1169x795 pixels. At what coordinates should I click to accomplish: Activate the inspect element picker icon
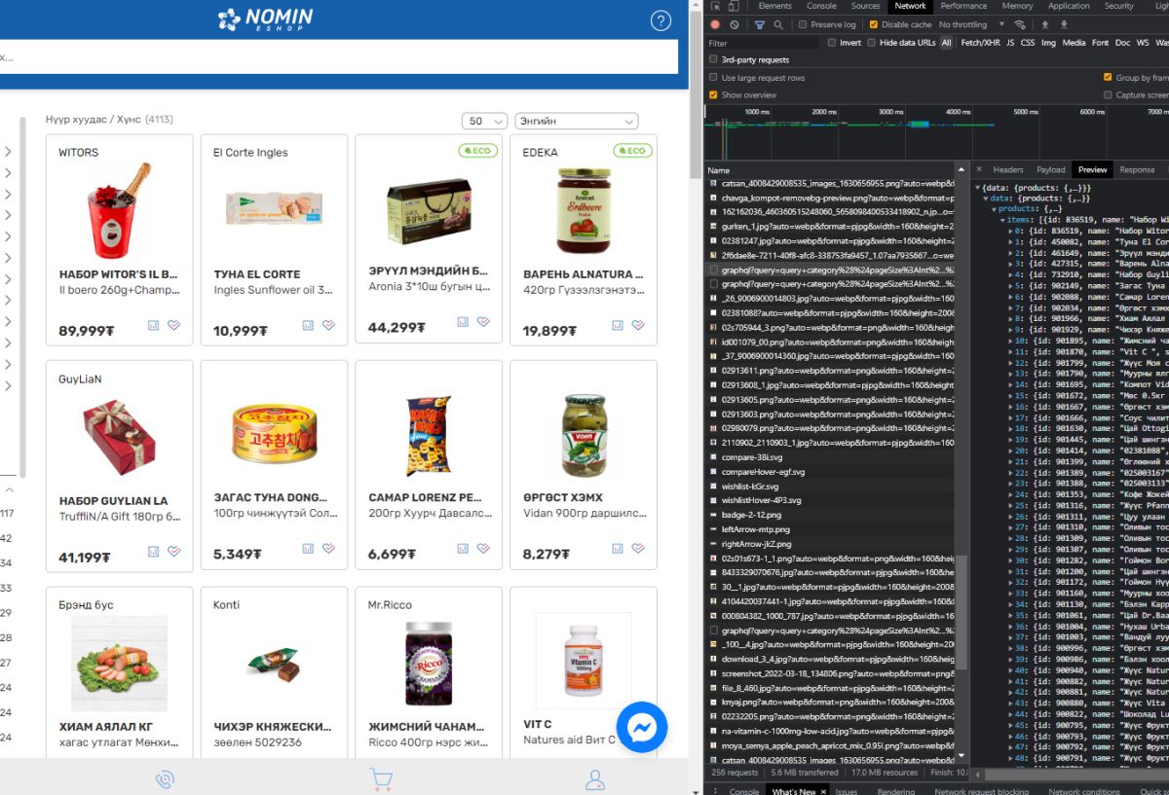pos(715,6)
